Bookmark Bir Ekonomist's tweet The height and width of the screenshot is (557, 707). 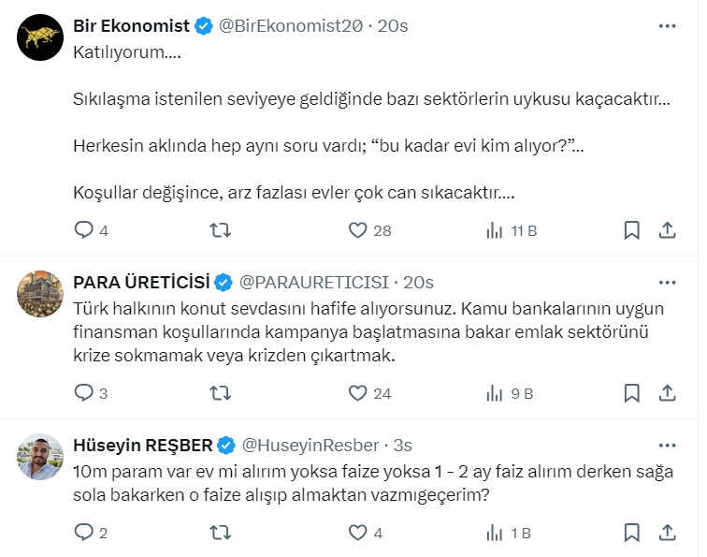[x=631, y=230]
